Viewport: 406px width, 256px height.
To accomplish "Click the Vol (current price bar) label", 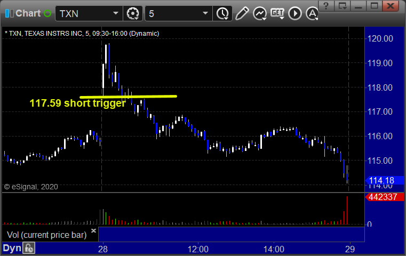I will pos(46,235).
